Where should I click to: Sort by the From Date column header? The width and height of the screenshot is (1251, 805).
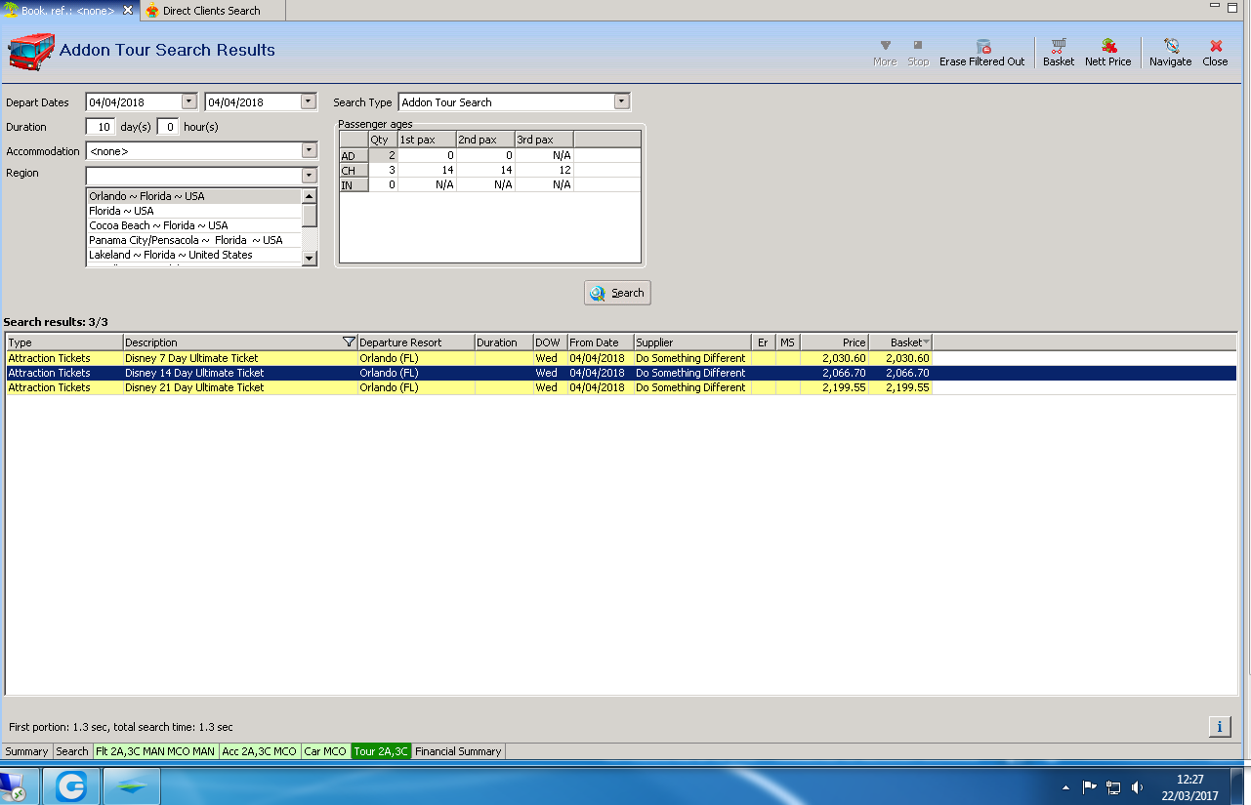600,342
